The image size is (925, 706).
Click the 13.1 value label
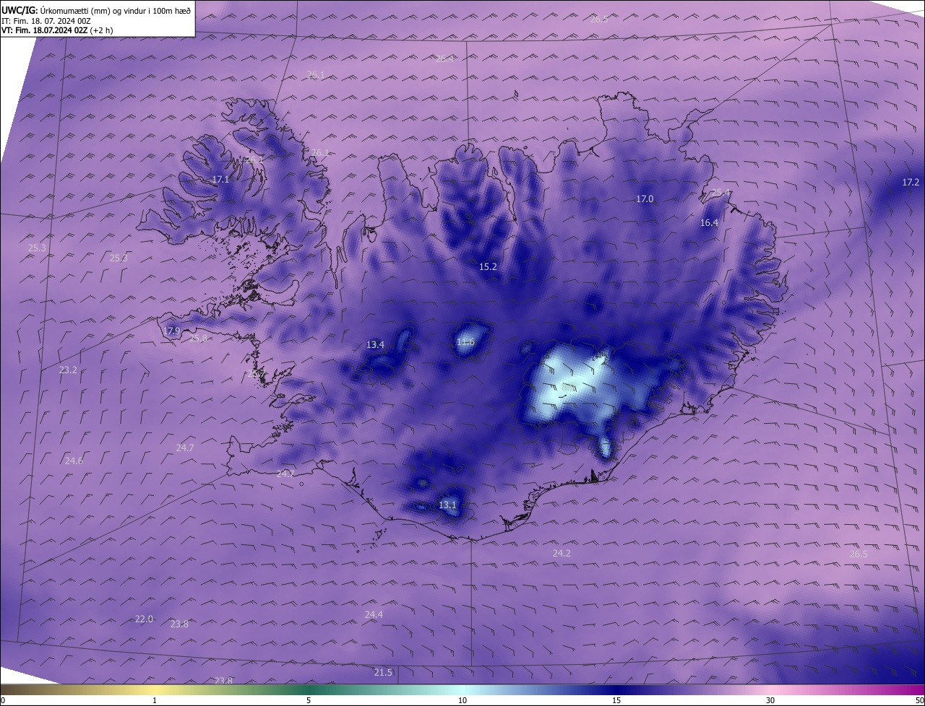point(447,505)
